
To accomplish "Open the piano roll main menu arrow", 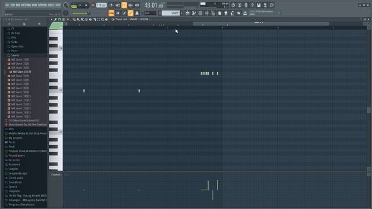I will tap(51, 19).
